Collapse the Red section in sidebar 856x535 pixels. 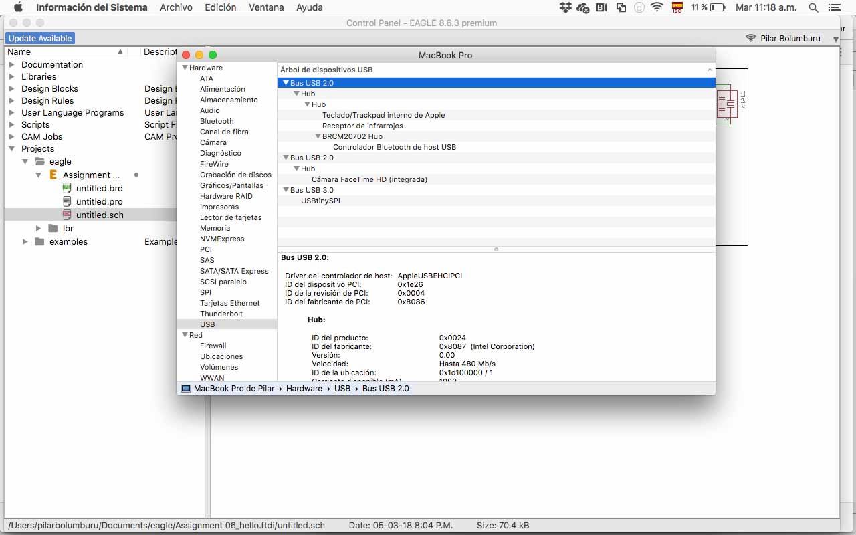coord(185,335)
